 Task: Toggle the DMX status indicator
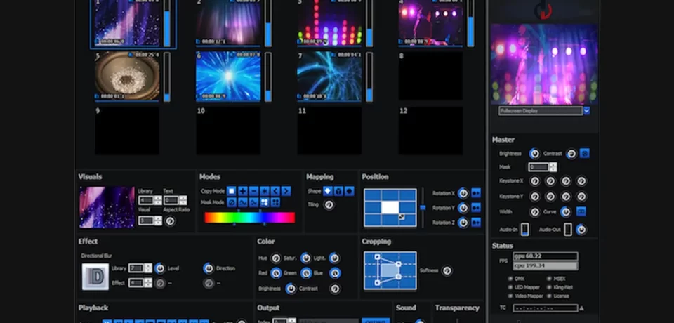[x=510, y=278]
